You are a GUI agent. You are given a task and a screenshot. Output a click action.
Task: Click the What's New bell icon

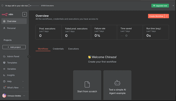(4, 87)
